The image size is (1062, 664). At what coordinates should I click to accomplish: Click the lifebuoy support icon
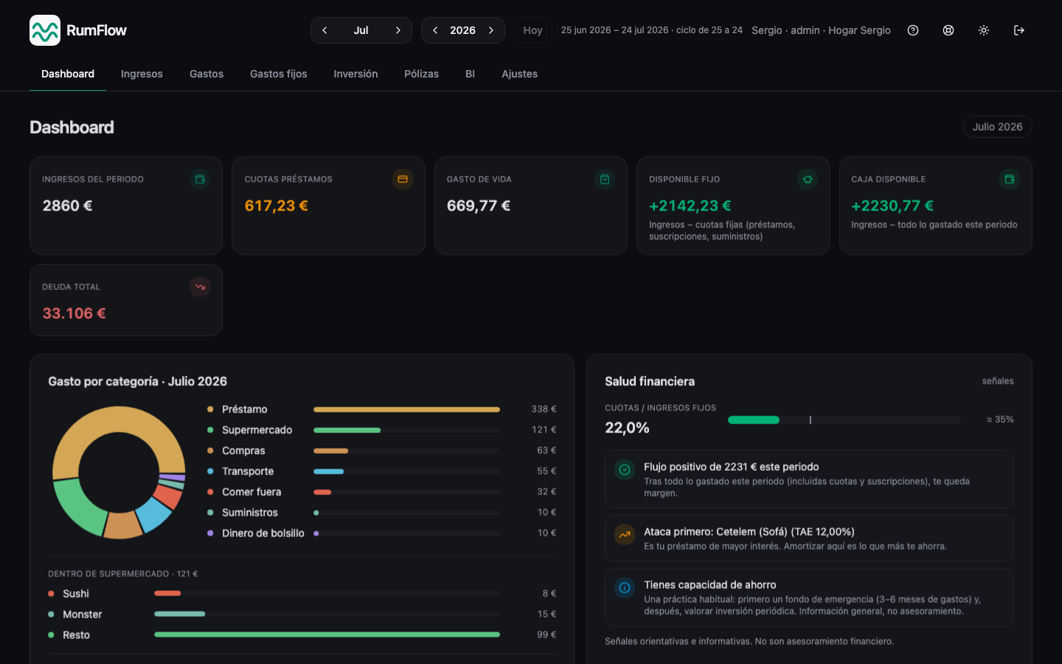click(948, 30)
